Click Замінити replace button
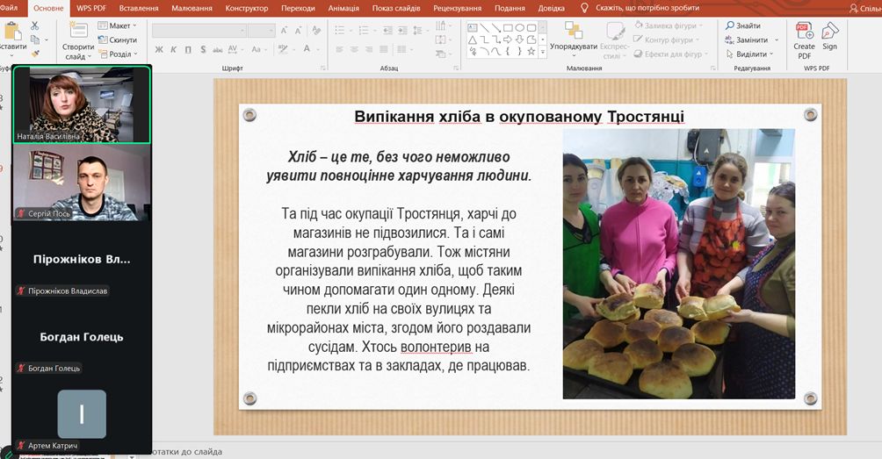 (x=747, y=40)
